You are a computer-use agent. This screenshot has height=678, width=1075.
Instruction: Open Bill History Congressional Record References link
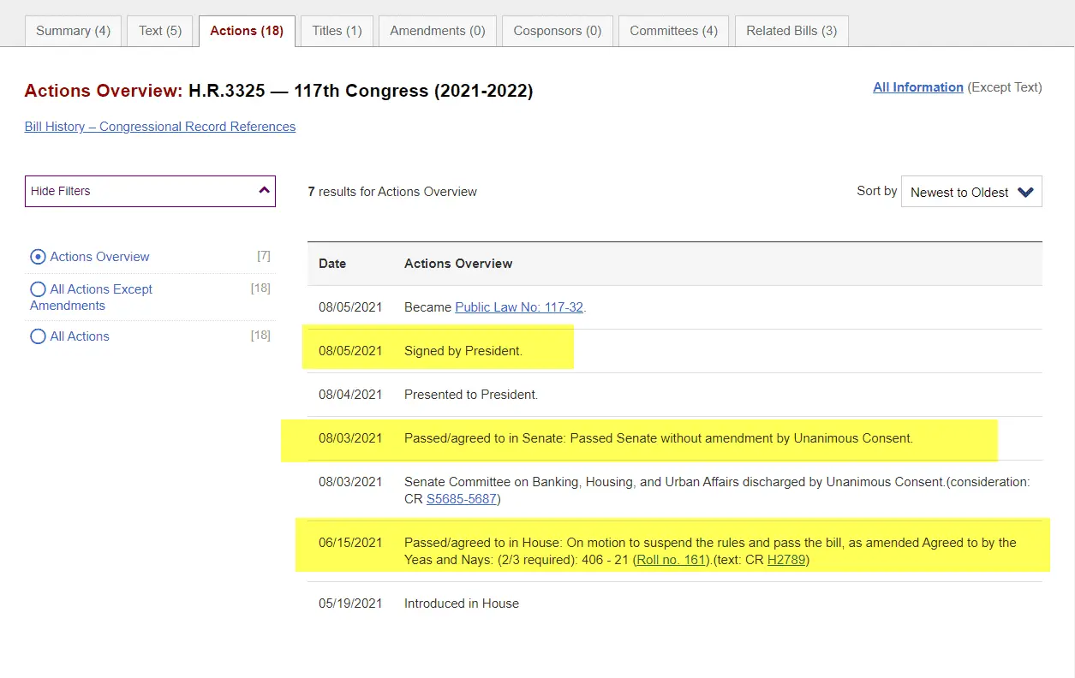[x=160, y=127]
